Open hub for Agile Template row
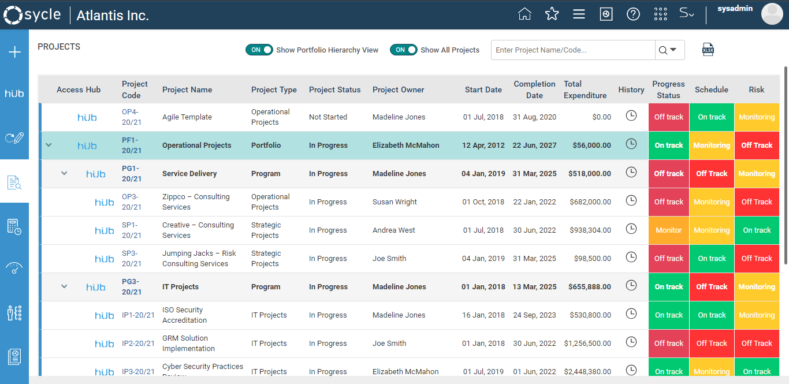This screenshot has height=384, width=789. 87,117
